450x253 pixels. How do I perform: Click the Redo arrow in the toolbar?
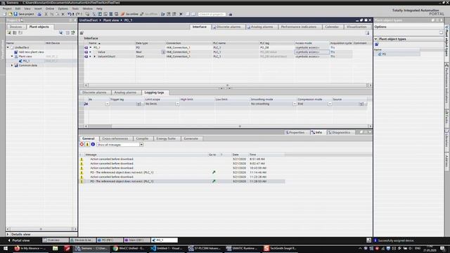(78, 14)
